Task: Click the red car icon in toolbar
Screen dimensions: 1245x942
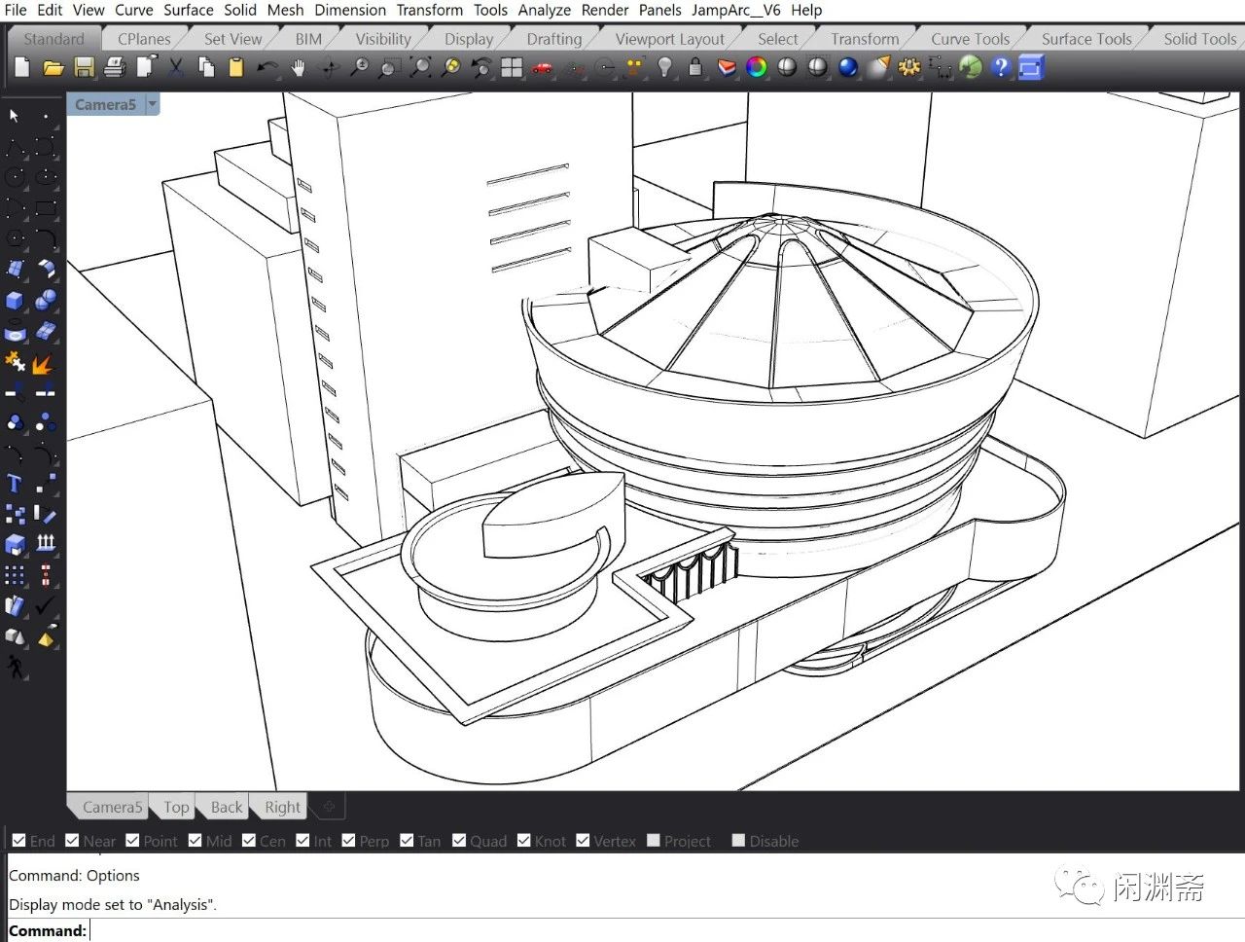Action: pos(543,67)
